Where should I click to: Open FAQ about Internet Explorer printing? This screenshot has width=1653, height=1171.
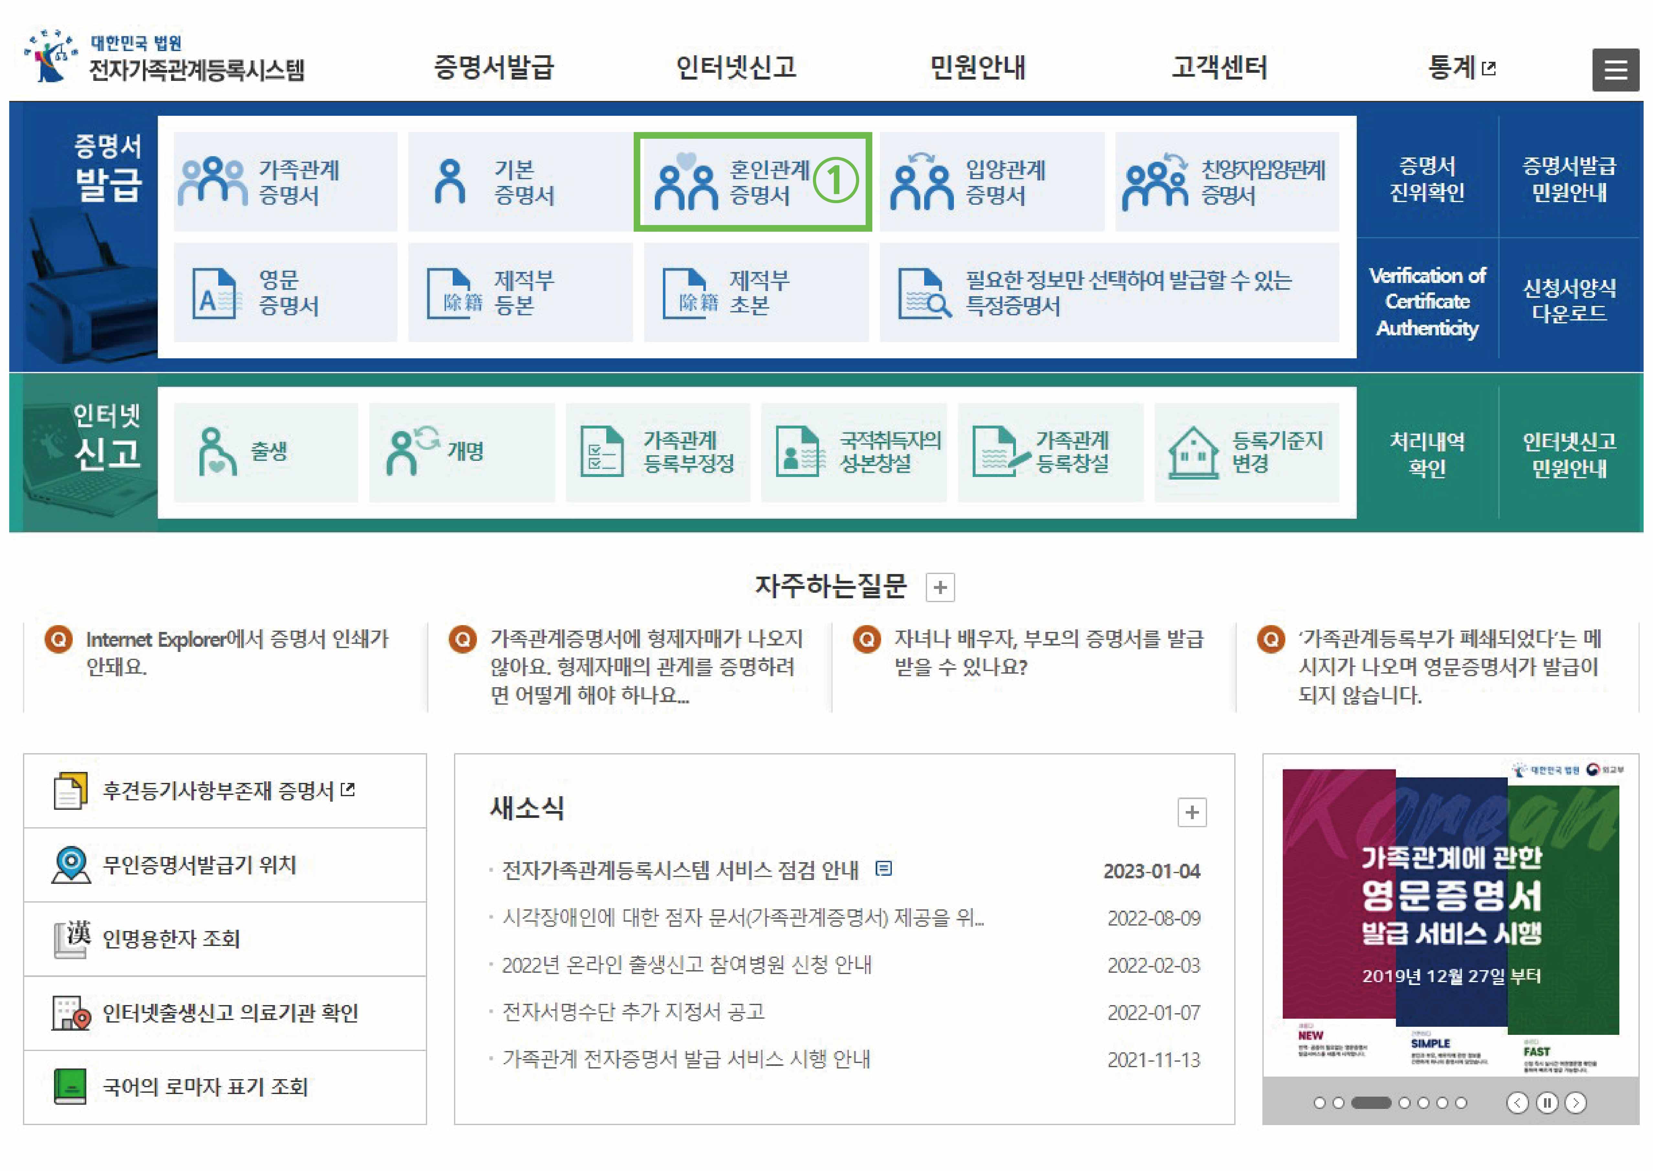tap(236, 653)
